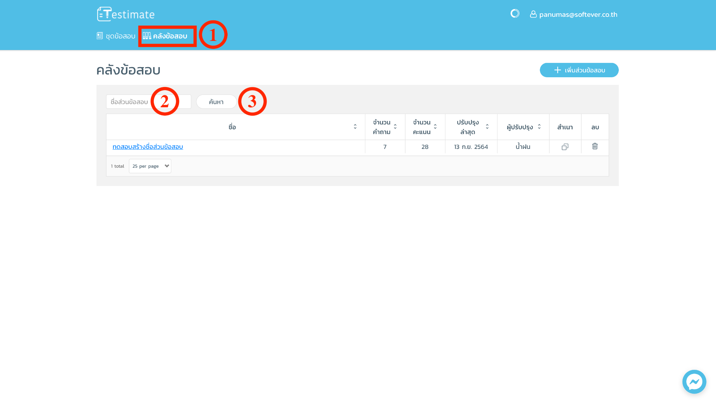
Task: Click the trash icon to delete row
Action: tap(595, 146)
